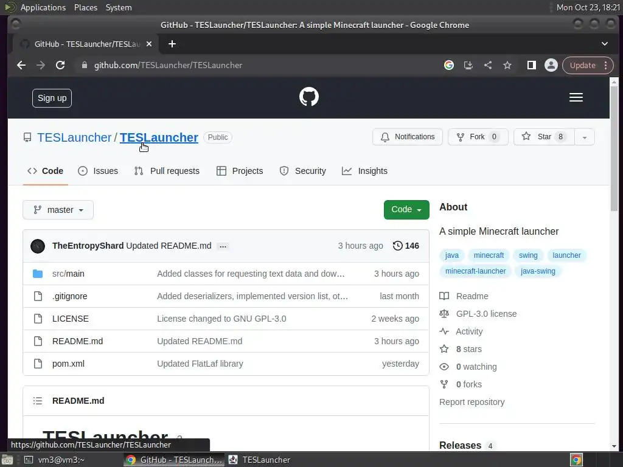Click the minecraft-launcher topic tag
This screenshot has height=467, width=623.
pyautogui.click(x=475, y=271)
